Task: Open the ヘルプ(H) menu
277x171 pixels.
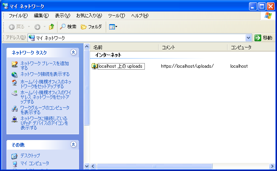Action: [140, 16]
